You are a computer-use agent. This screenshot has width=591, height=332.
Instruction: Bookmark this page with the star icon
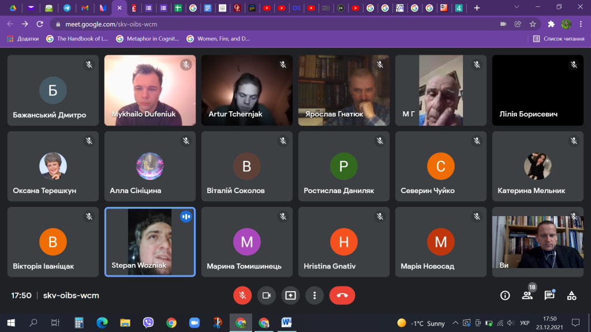(533, 24)
